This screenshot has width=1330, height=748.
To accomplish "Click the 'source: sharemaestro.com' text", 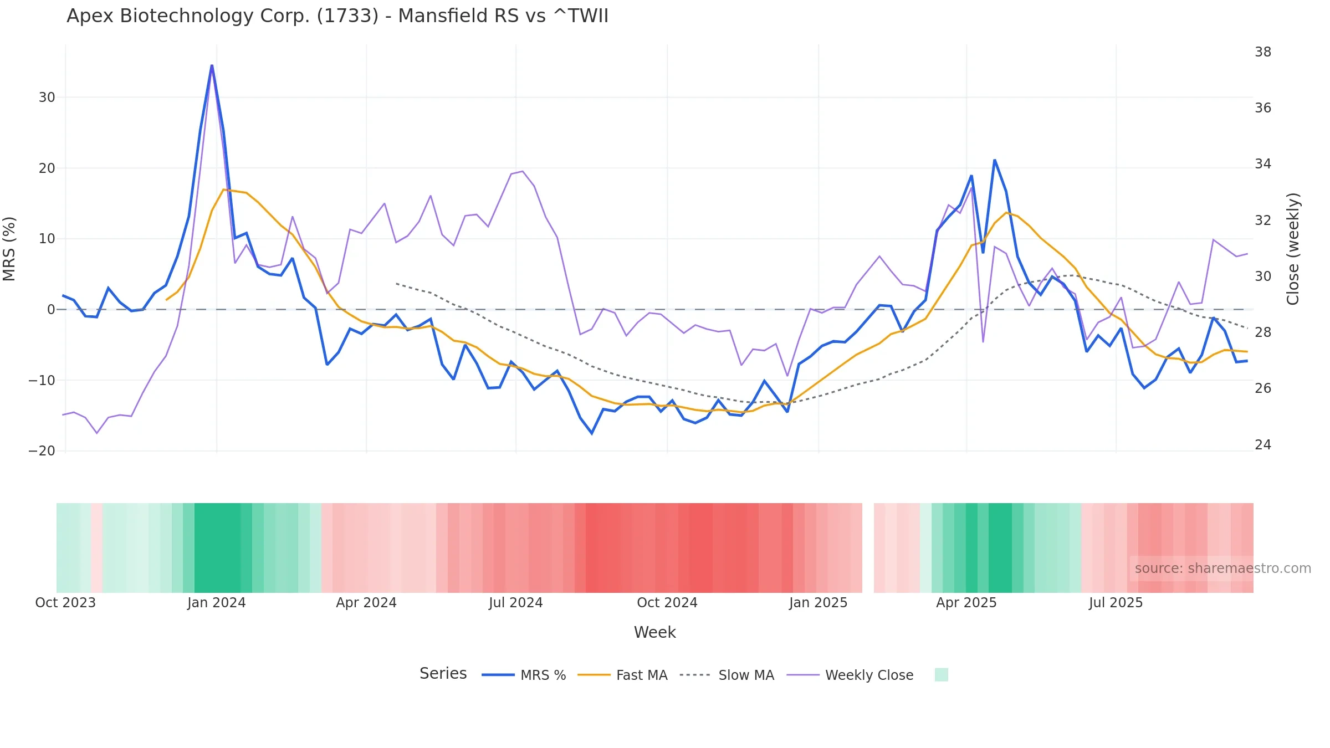I will click(1223, 568).
